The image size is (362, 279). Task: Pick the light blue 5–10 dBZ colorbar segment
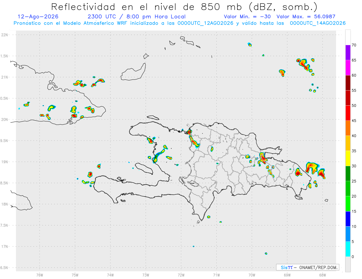point(348,234)
